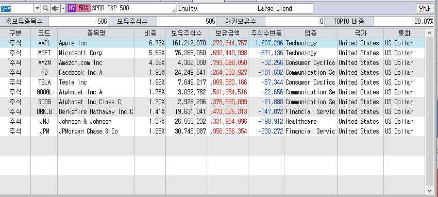Select Facebook Inc A name cell

96,72
